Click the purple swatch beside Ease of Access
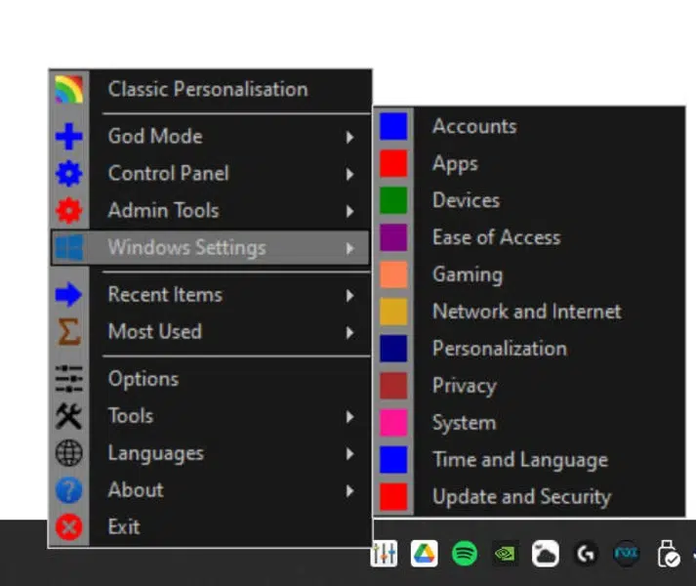 click(x=393, y=237)
